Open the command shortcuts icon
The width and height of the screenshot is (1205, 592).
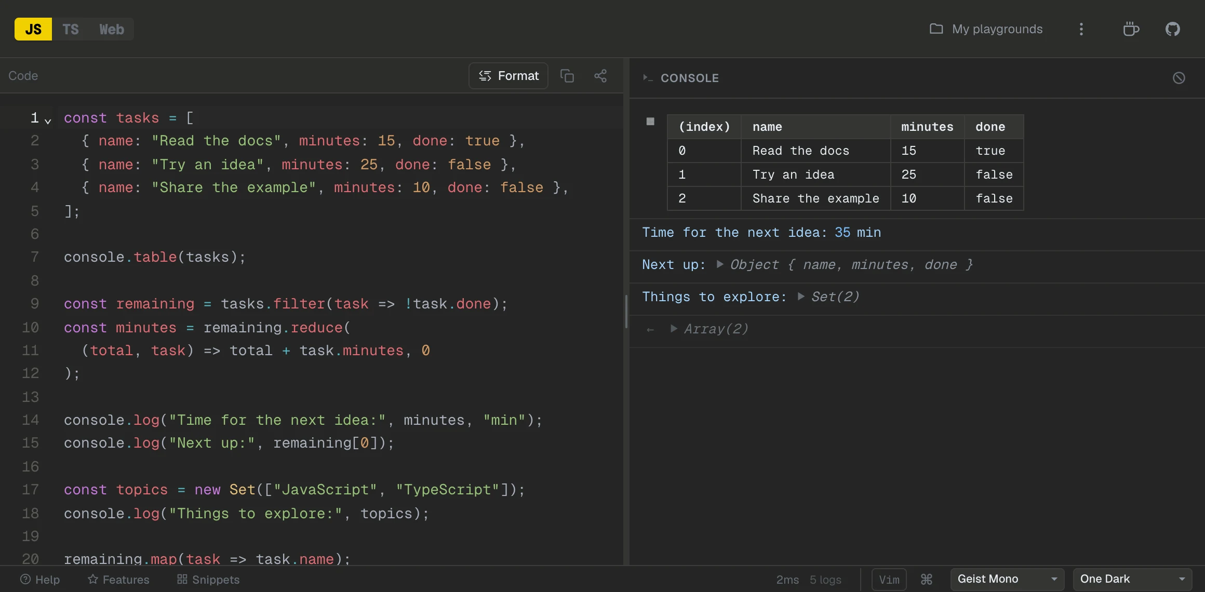coord(927,579)
